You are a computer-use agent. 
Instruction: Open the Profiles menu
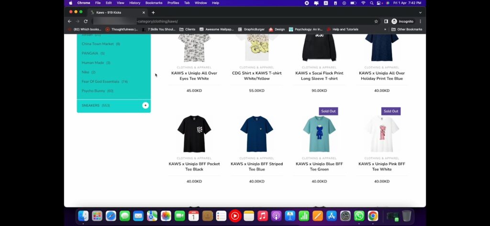coord(173,3)
